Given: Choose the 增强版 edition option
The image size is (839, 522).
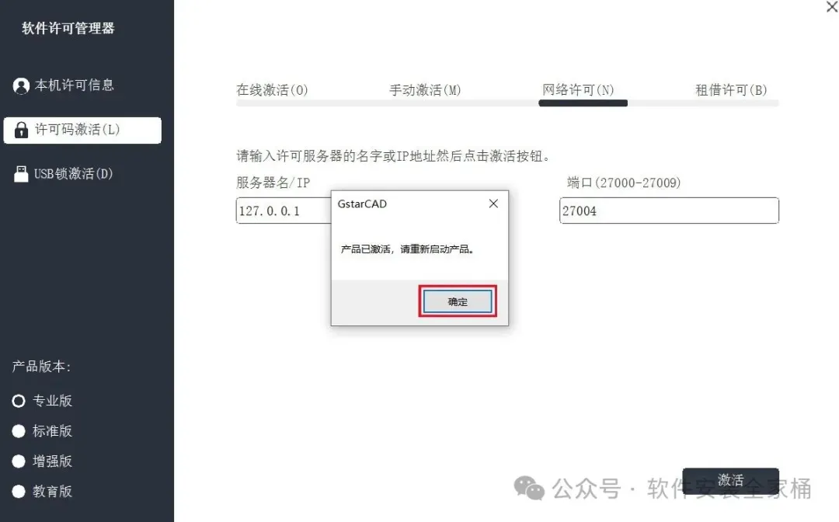Looking at the screenshot, I should [x=19, y=461].
